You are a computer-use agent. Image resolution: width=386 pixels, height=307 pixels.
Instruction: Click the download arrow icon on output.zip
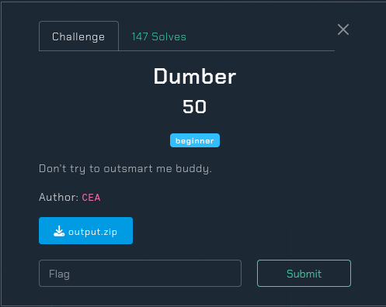[59, 231]
